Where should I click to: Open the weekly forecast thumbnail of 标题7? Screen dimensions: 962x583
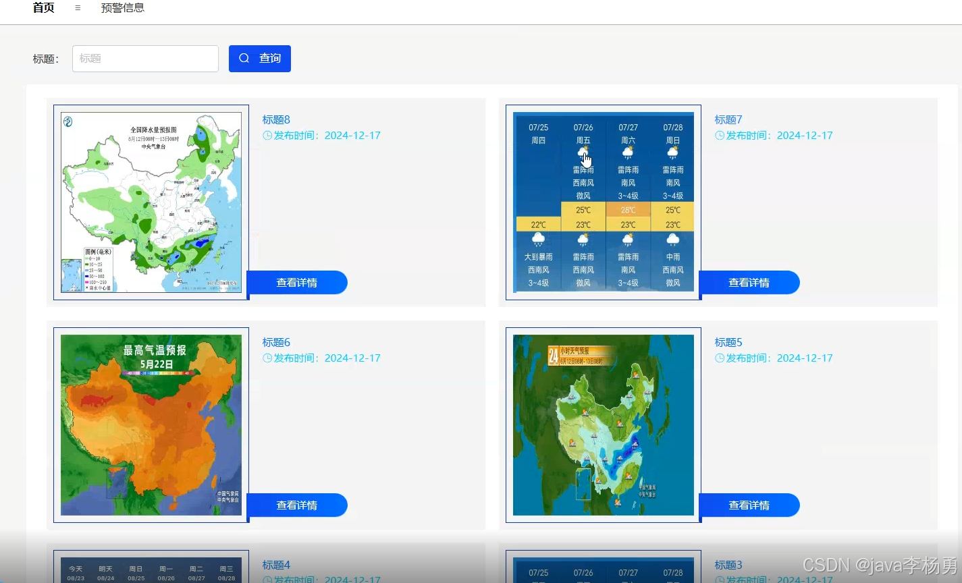(604, 202)
